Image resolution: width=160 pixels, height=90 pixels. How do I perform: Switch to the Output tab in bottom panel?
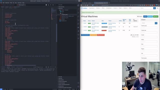point(8,67)
